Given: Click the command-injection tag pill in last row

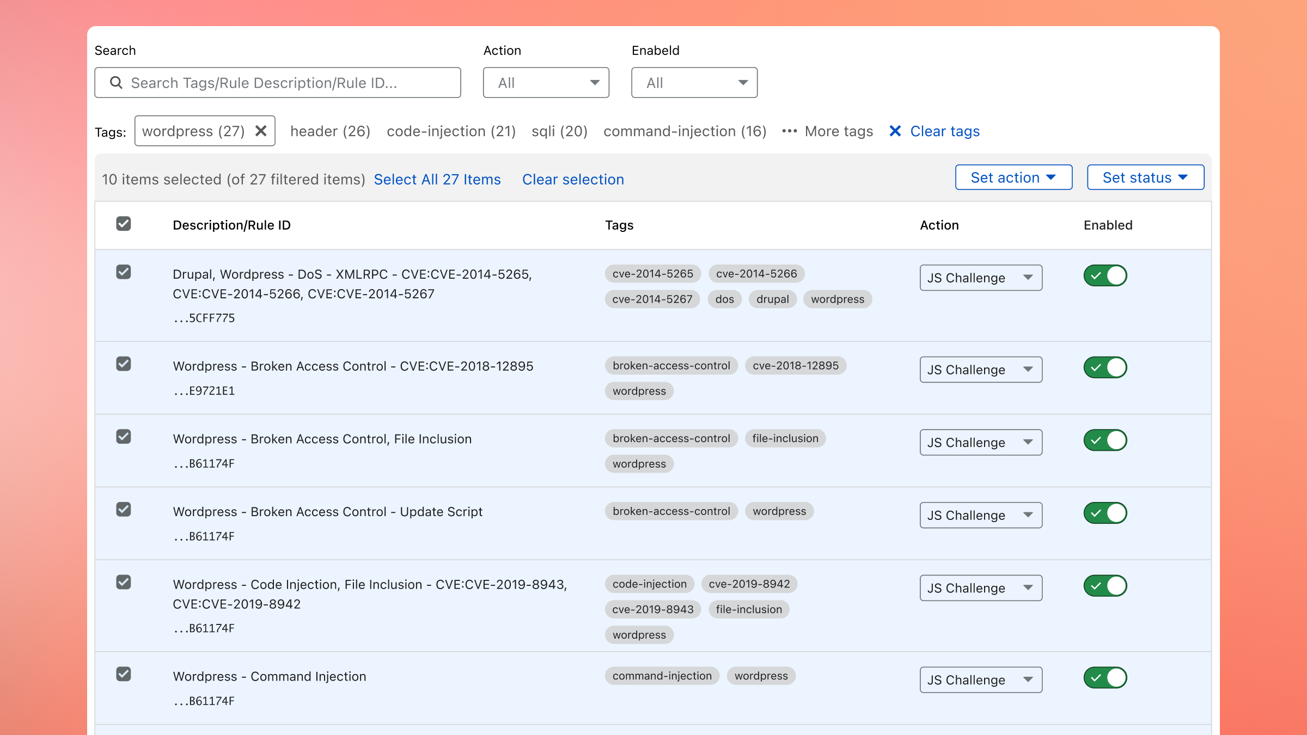Looking at the screenshot, I should (x=662, y=676).
